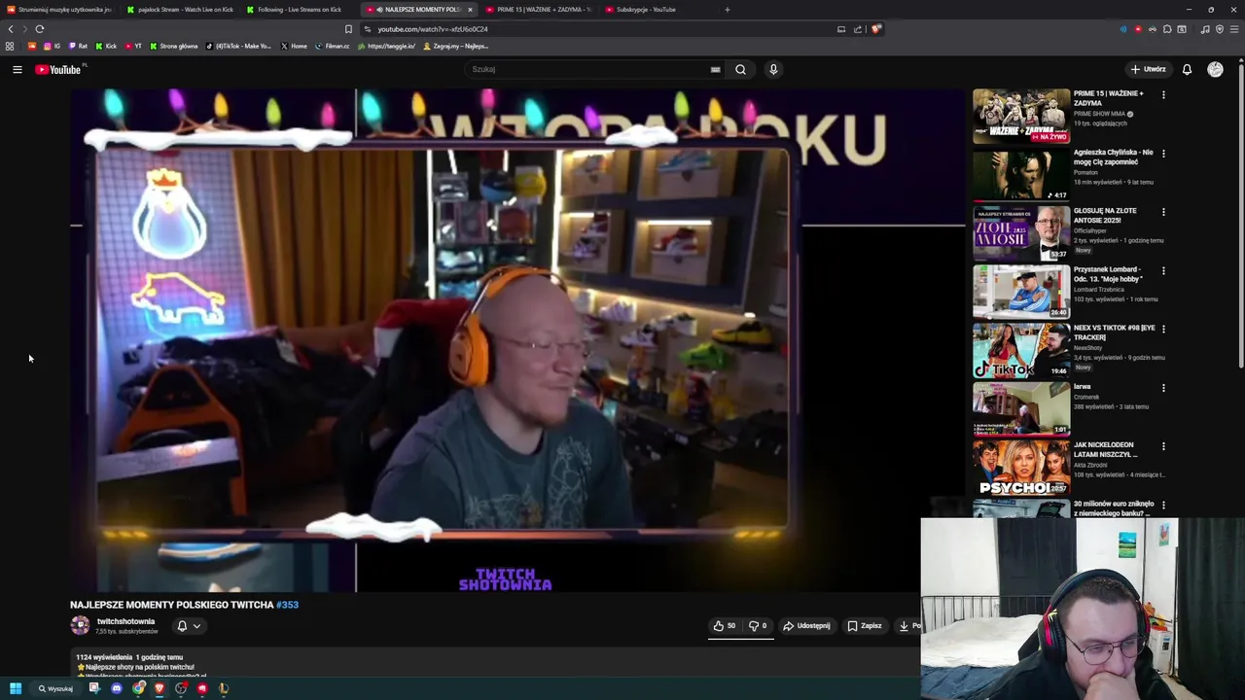
Task: Go to the YouTube home logo
Action: [58, 69]
